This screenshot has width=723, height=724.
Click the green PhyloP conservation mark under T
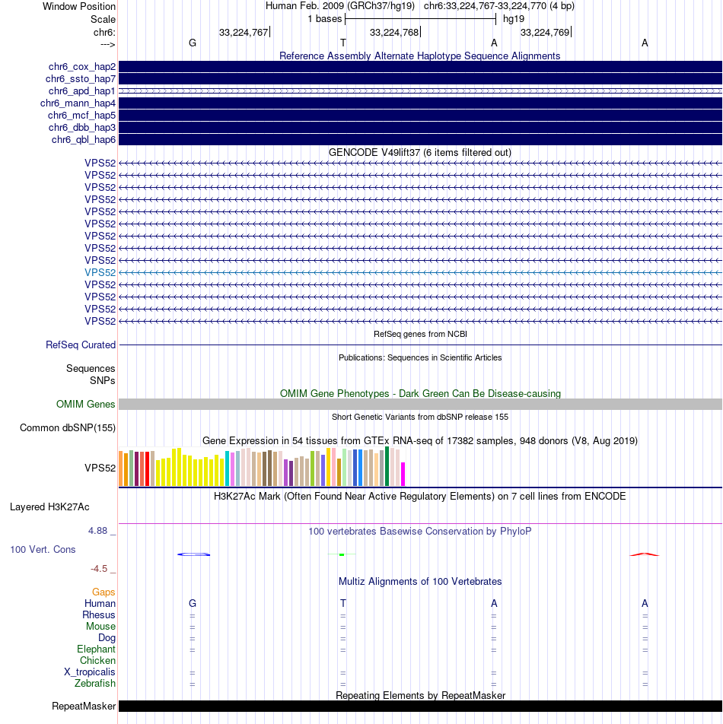pyautogui.click(x=342, y=554)
